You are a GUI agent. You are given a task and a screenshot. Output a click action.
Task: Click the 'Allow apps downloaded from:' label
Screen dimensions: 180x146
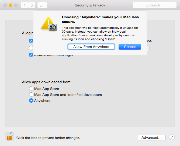coord(47,82)
